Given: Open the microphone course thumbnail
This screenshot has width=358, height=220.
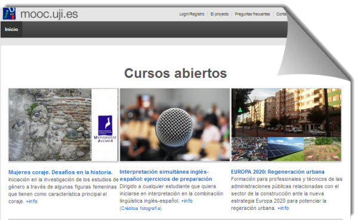Looking at the screenshot, I should coord(175,125).
